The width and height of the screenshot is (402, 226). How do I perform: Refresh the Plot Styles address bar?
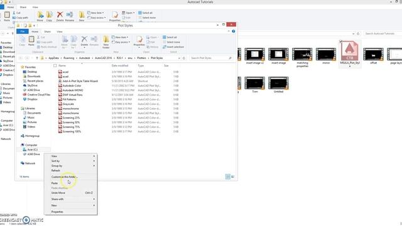coord(184,58)
